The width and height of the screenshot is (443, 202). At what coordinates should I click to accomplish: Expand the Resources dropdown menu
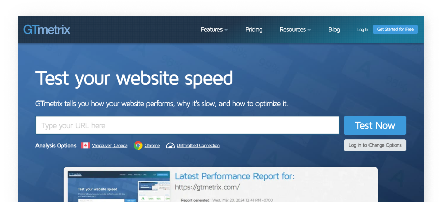294,29
